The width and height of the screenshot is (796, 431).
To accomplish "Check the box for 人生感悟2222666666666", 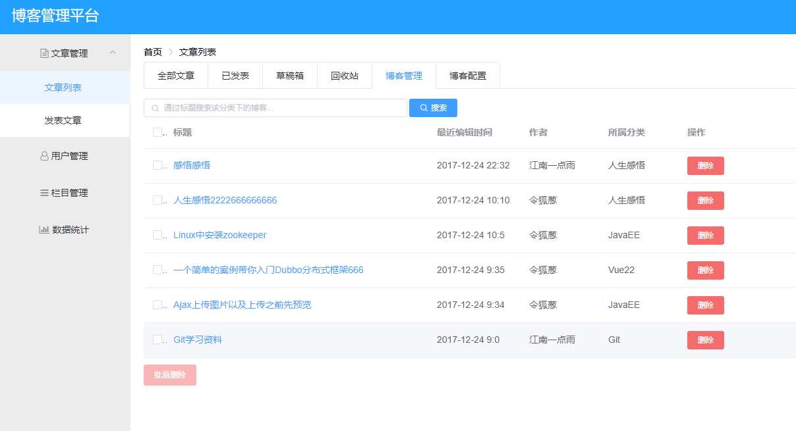I will point(157,200).
